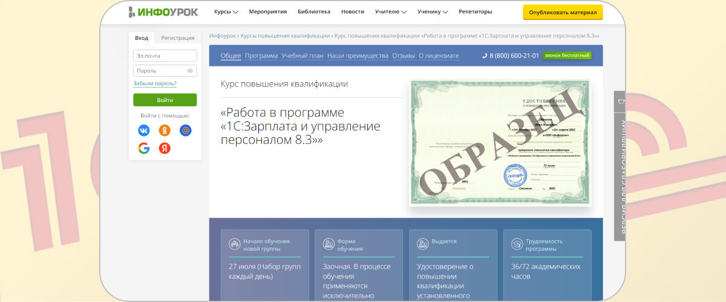Click the green Войти button

pos(165,100)
